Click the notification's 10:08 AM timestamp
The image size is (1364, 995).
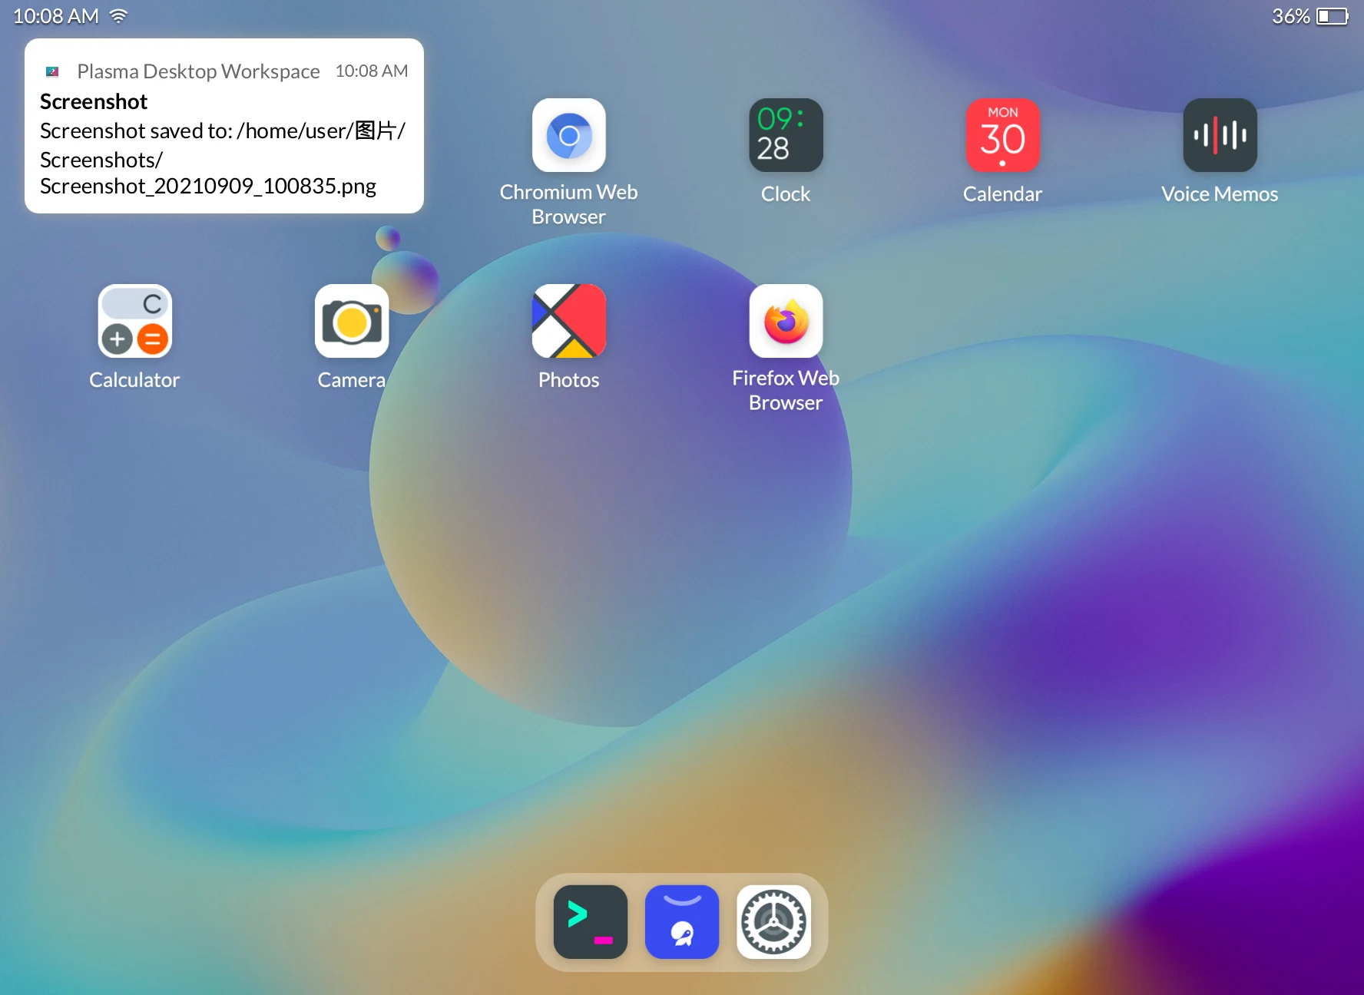[x=372, y=71]
